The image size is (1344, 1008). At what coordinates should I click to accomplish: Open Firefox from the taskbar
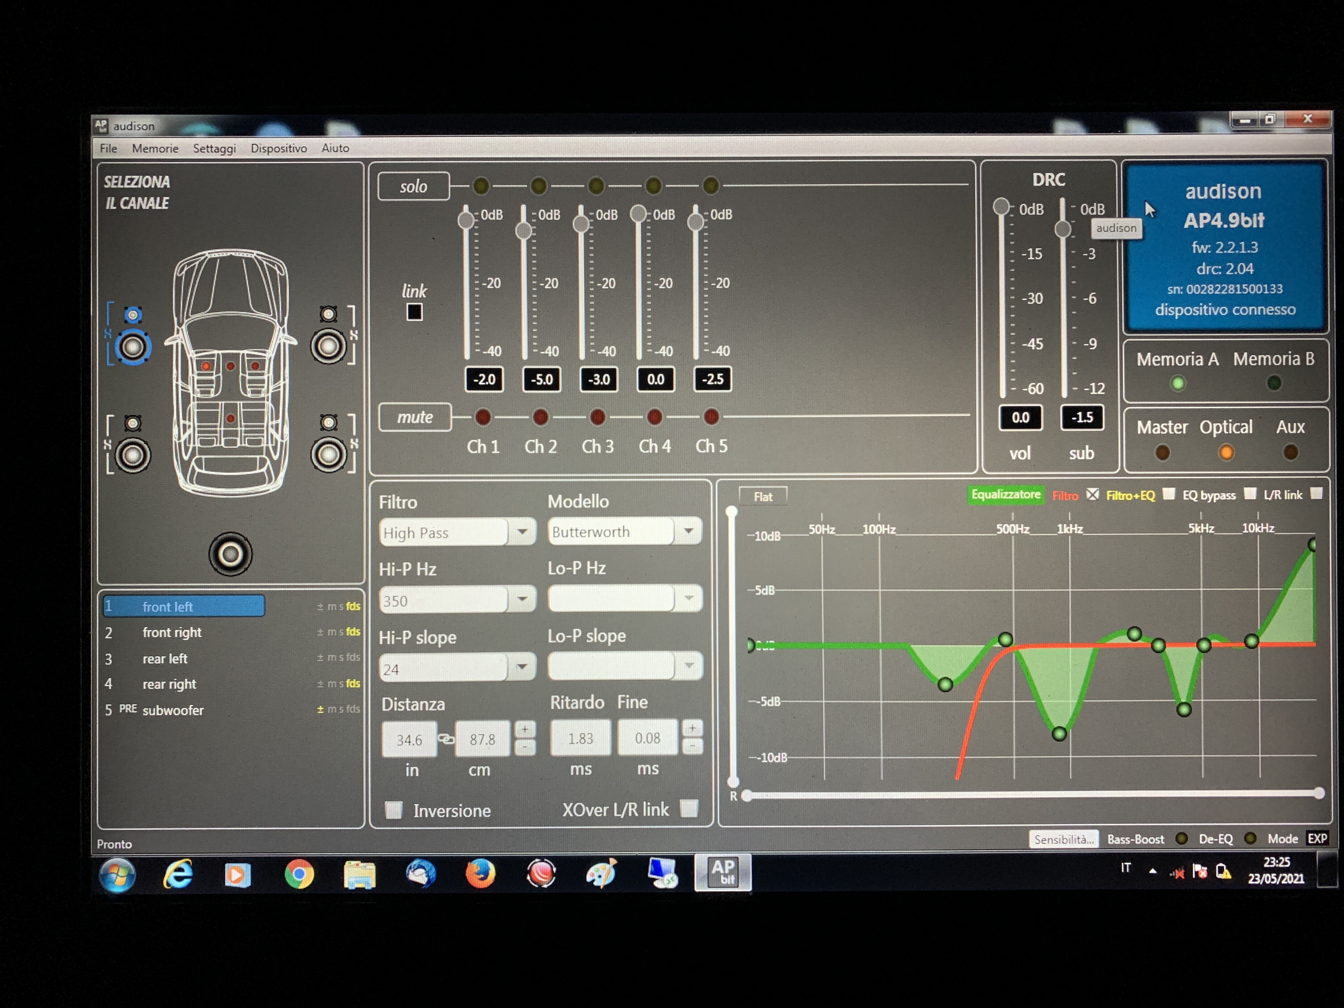point(480,874)
